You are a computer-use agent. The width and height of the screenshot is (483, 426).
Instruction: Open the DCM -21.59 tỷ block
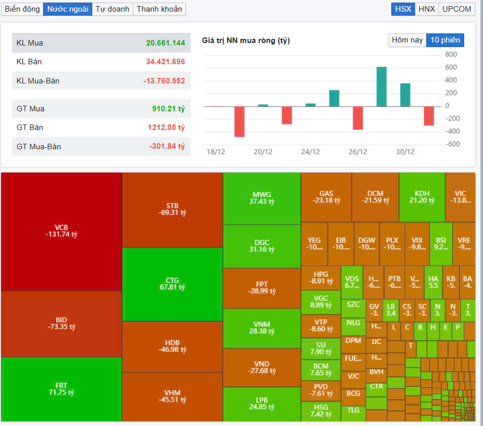375,197
